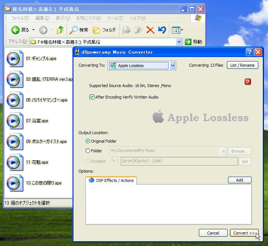Click the folder icon in the address bar
The height and width of the screenshot is (246, 268).
[33, 42]
